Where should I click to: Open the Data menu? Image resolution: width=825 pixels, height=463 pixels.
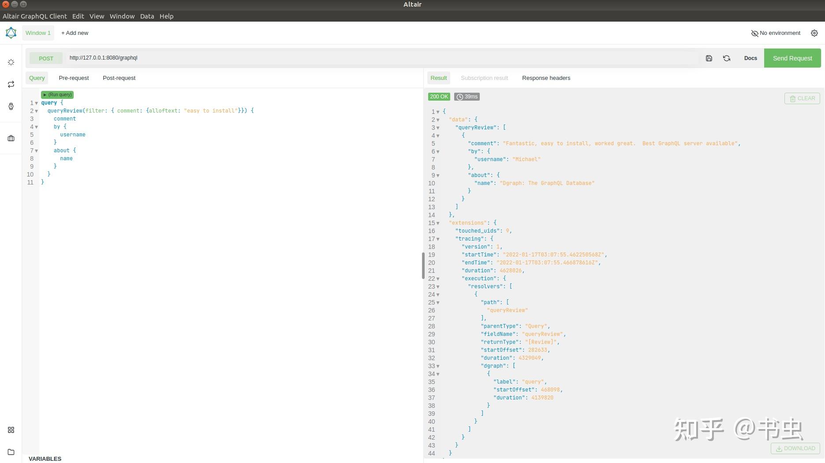(147, 16)
